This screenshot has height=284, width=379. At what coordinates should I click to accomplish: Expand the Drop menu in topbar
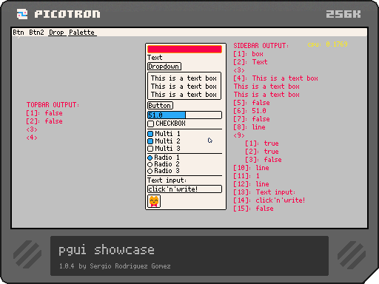click(57, 33)
